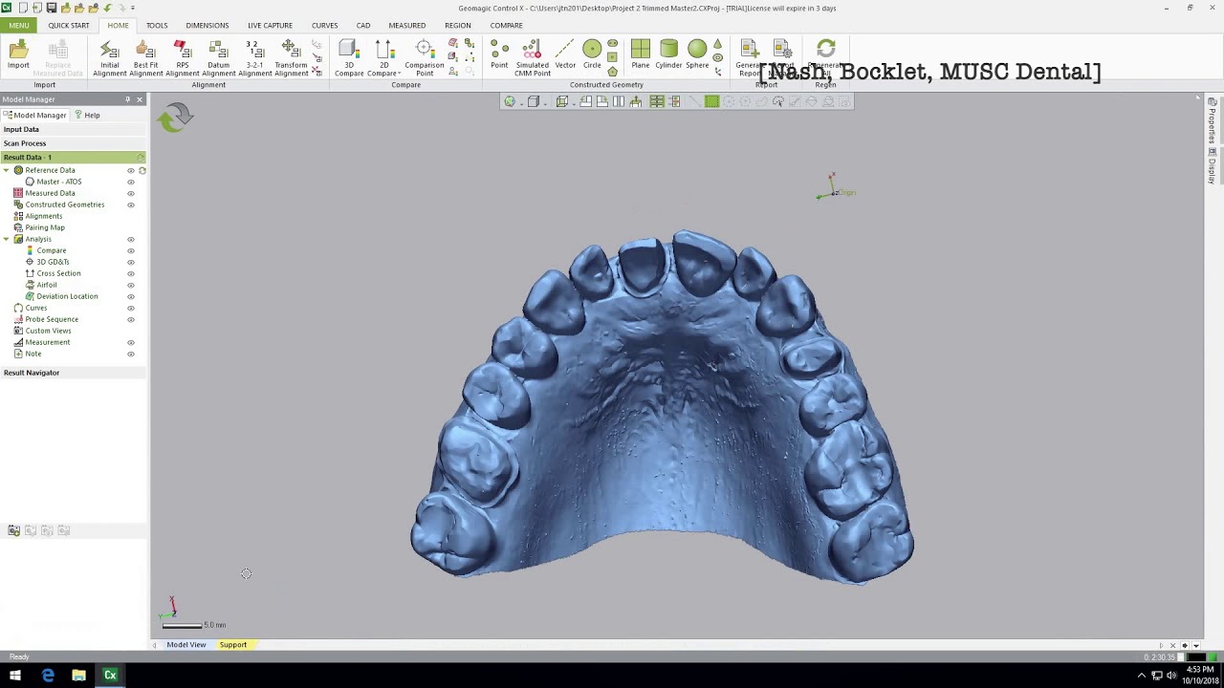1224x688 pixels.
Task: Open the Display side panel
Action: pos(1212,166)
